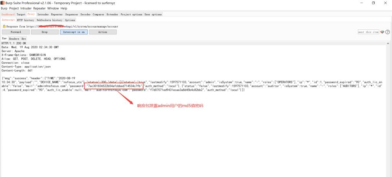This screenshot has height=177, width=392.
Task: Toggle the Intercept is on button
Action: pyautogui.click(x=73, y=32)
